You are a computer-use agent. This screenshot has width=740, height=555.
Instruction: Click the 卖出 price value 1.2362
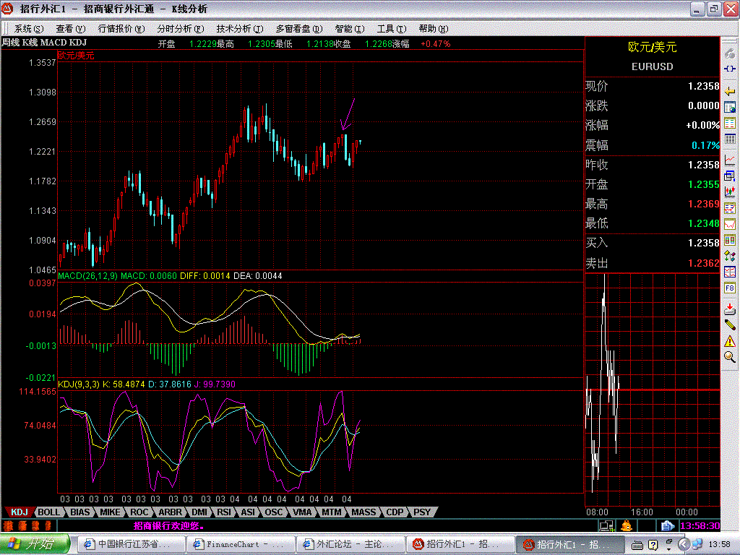tap(704, 263)
